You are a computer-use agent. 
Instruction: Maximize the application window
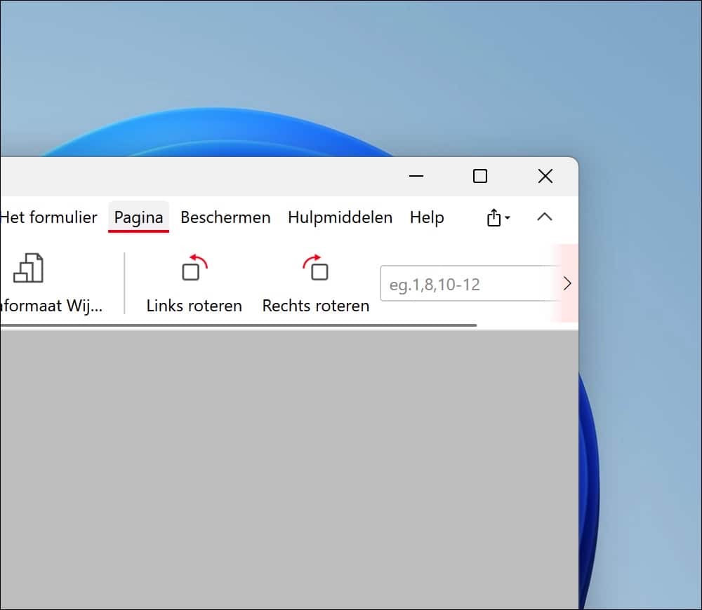click(x=480, y=176)
